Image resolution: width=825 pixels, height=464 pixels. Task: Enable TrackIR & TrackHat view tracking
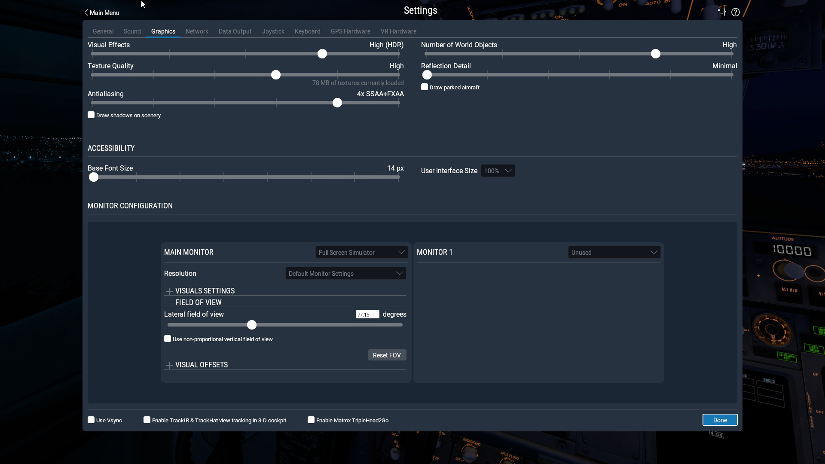147,420
